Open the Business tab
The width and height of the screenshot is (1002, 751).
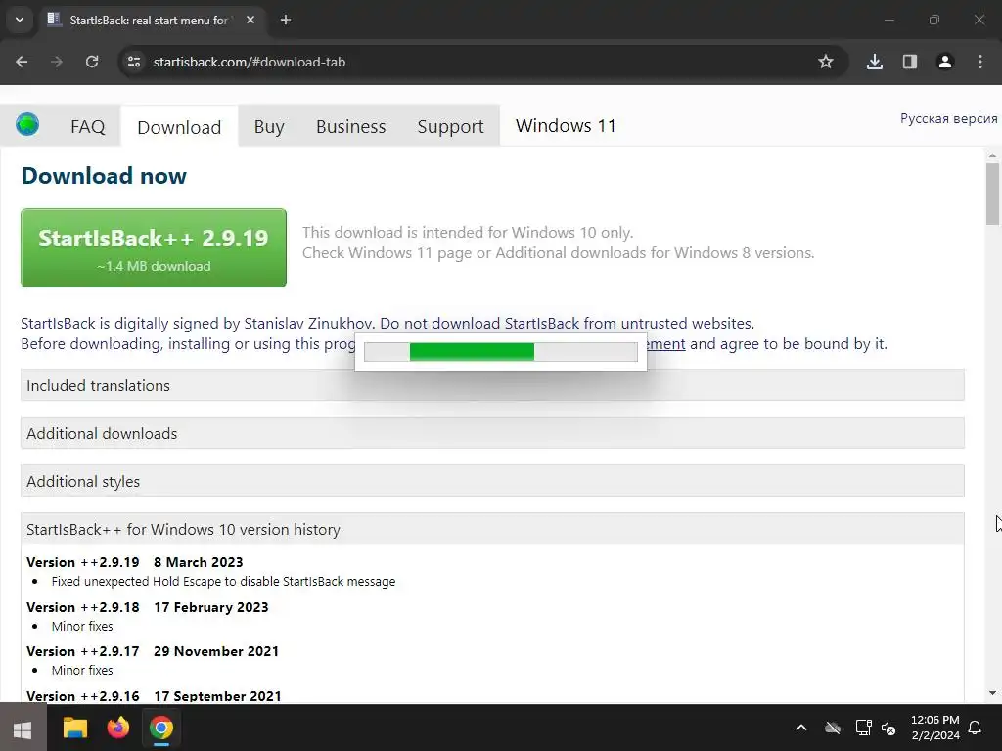[x=351, y=126]
